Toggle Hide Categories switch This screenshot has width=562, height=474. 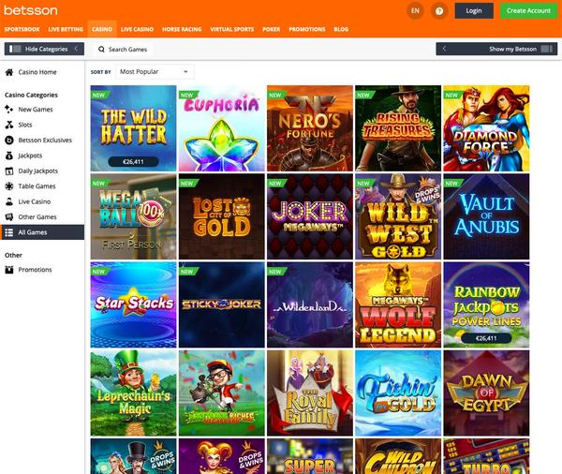click(15, 49)
